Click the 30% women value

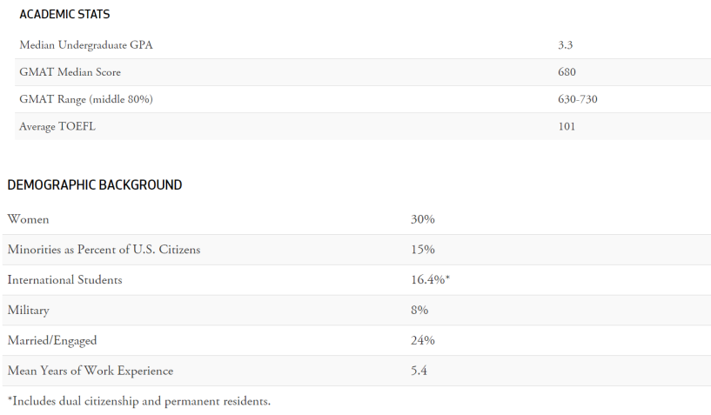423,219
